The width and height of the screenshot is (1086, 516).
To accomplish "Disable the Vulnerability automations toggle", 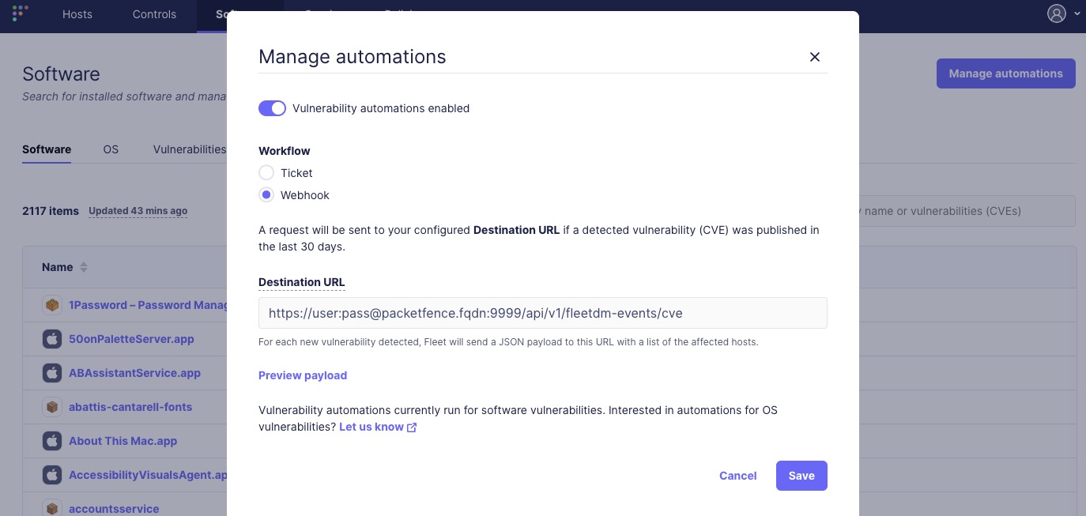I will tap(272, 108).
